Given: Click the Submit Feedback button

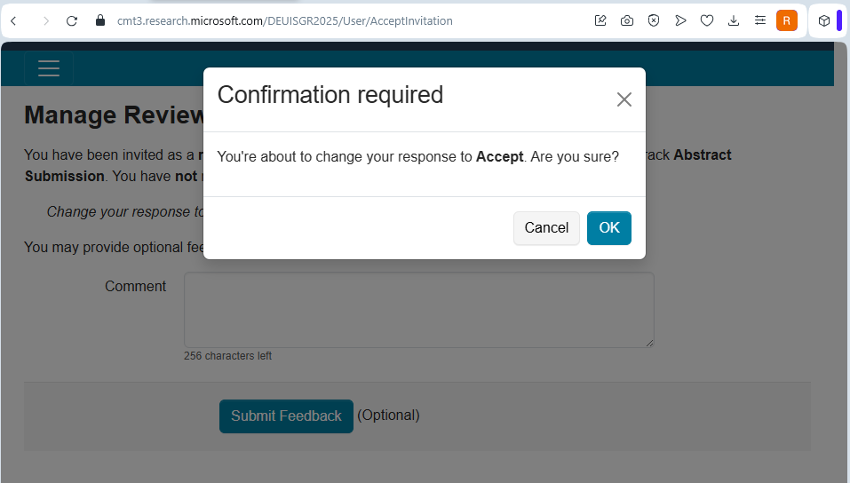Looking at the screenshot, I should click(x=286, y=416).
